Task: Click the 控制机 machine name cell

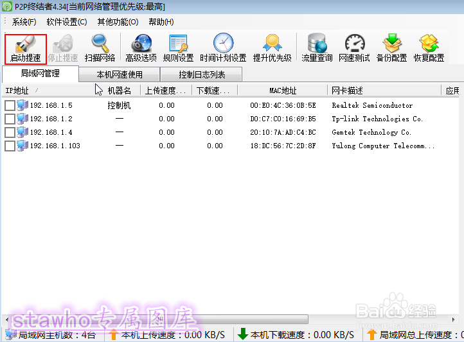Action: click(119, 105)
